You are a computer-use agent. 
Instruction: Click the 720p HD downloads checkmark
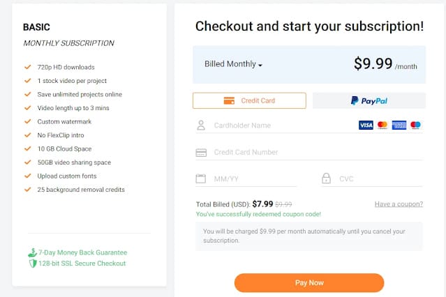click(28, 68)
